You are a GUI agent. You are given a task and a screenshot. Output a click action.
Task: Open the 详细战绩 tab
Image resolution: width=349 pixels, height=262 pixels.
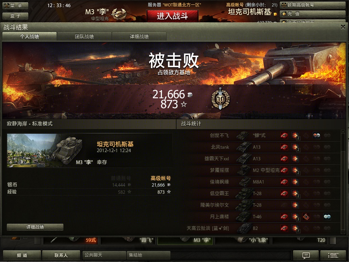tap(139, 36)
